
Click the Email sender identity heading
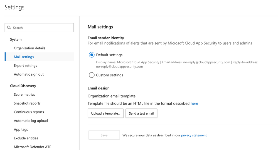point(106,38)
